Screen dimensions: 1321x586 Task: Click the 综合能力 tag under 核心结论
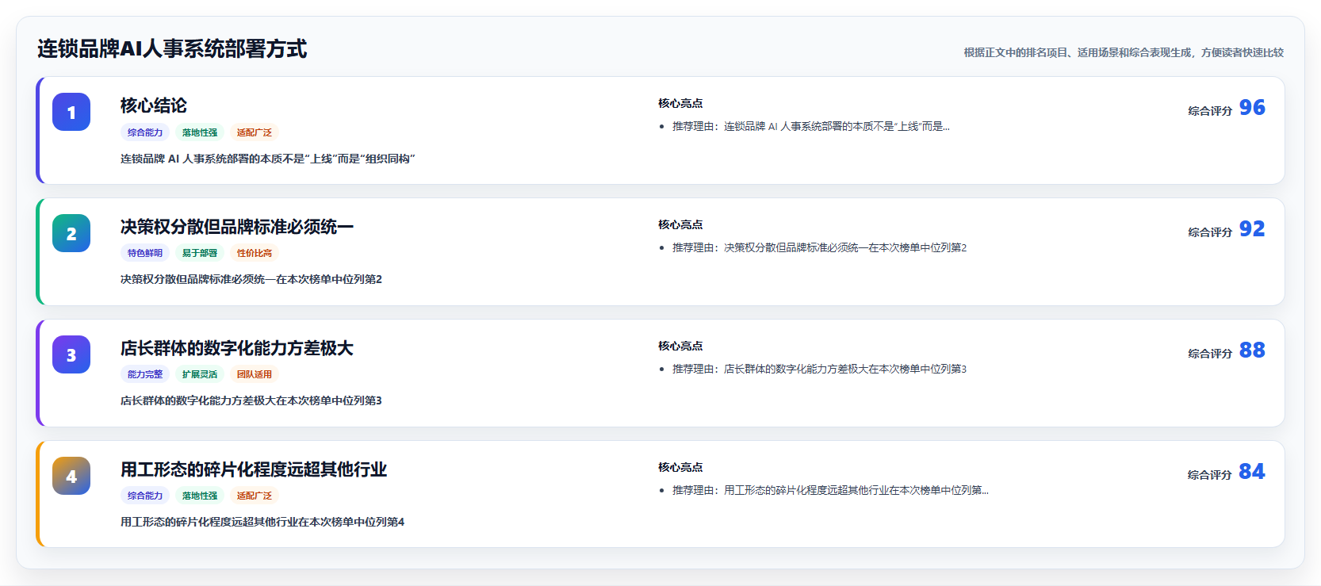tap(145, 132)
